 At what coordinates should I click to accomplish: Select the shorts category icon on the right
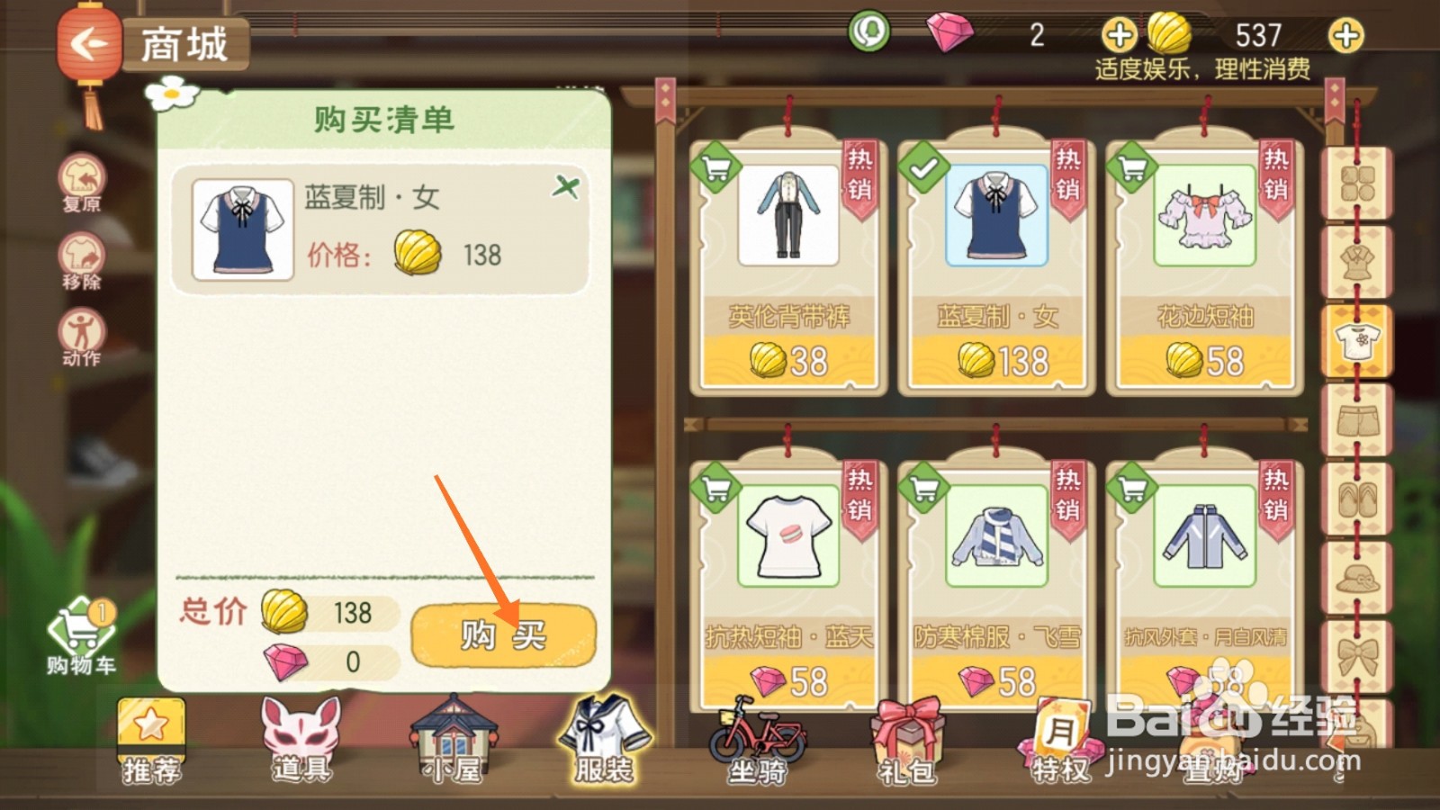coord(1357,419)
